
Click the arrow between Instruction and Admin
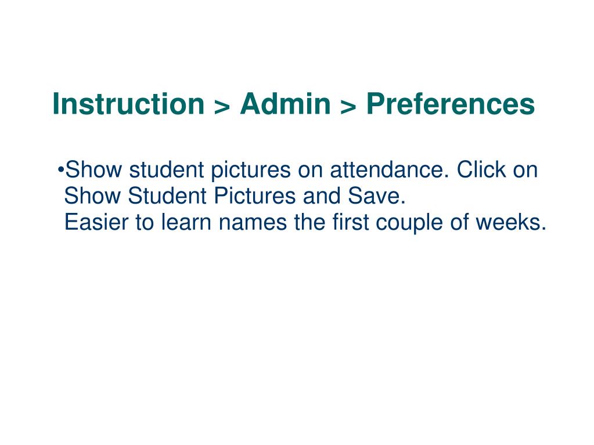222,107
